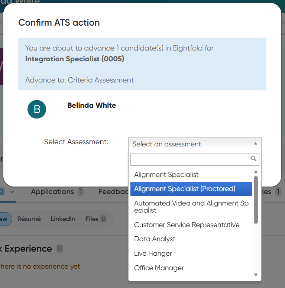This screenshot has height=288, width=285.
Task: Click the assessment list scrollbar thumb
Action: pos(256,200)
